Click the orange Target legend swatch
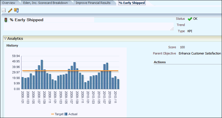Image resolution: width=222 pixels, height=118 pixels. [53, 114]
